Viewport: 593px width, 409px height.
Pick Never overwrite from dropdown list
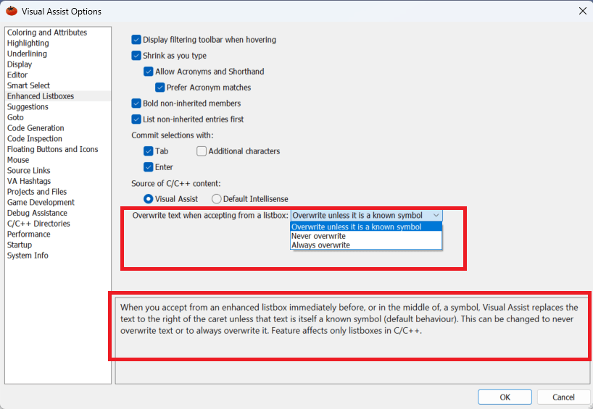pyautogui.click(x=318, y=236)
